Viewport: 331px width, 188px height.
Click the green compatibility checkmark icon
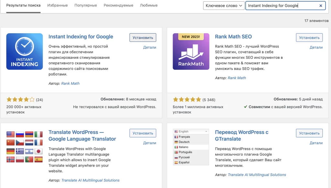click(x=246, y=107)
